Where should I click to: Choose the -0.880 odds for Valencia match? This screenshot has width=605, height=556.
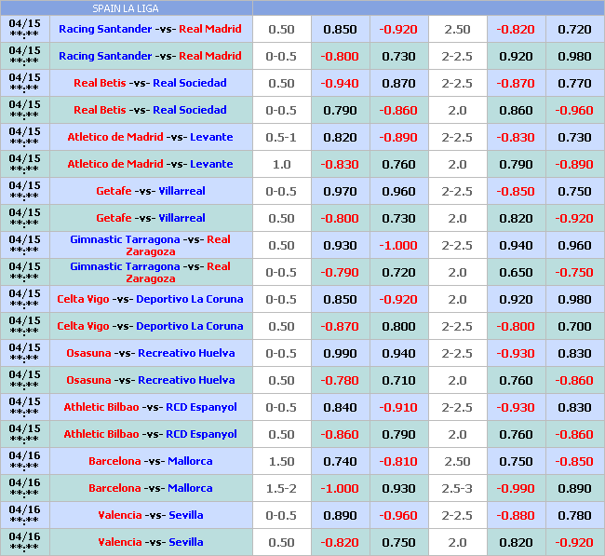point(516,515)
